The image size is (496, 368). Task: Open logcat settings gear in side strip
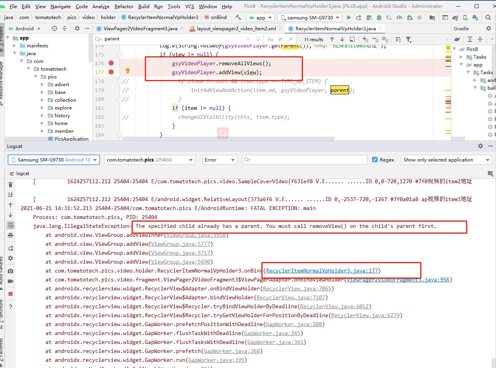coord(10,258)
